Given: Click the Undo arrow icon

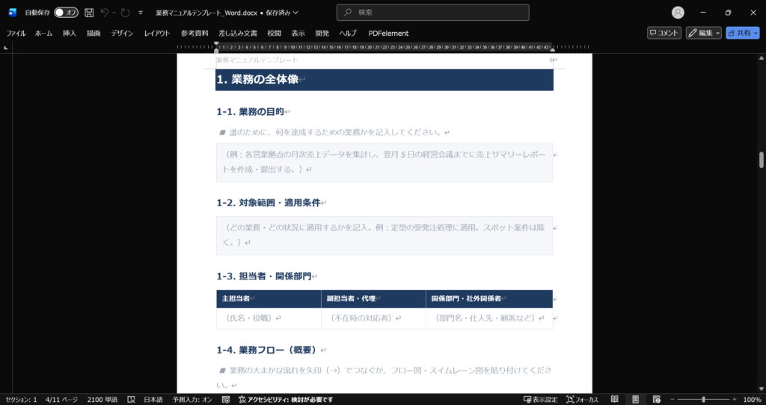Looking at the screenshot, I should point(105,13).
